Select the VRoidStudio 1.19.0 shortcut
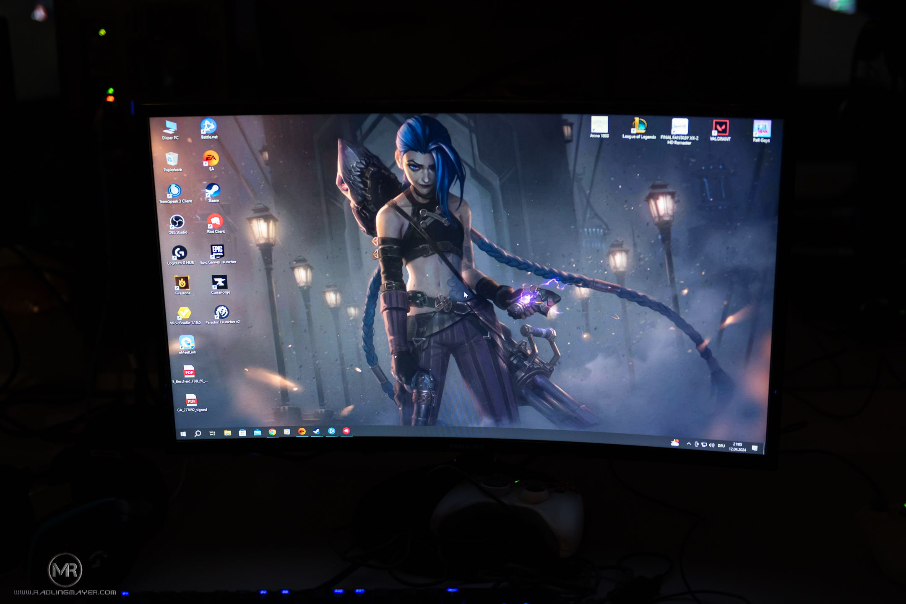The height and width of the screenshot is (604, 906). pos(185,316)
